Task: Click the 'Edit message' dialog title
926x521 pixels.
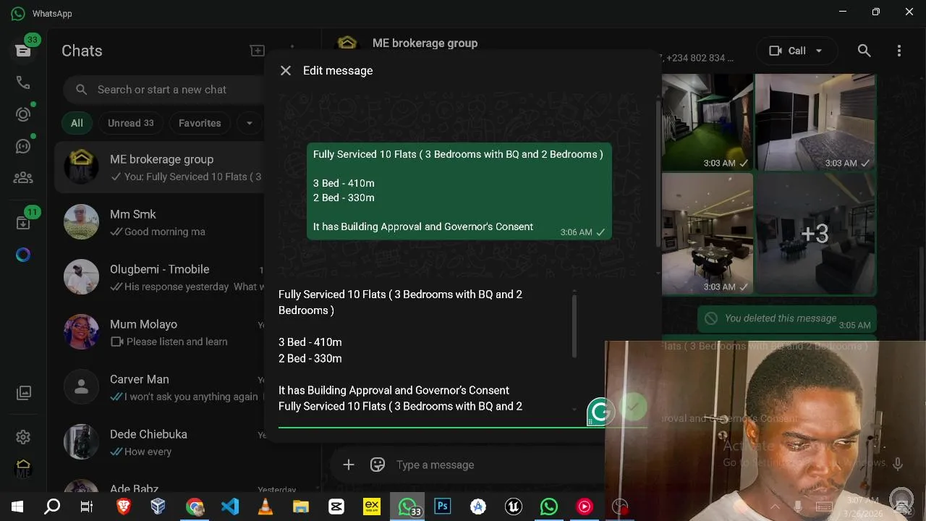Action: click(x=338, y=70)
